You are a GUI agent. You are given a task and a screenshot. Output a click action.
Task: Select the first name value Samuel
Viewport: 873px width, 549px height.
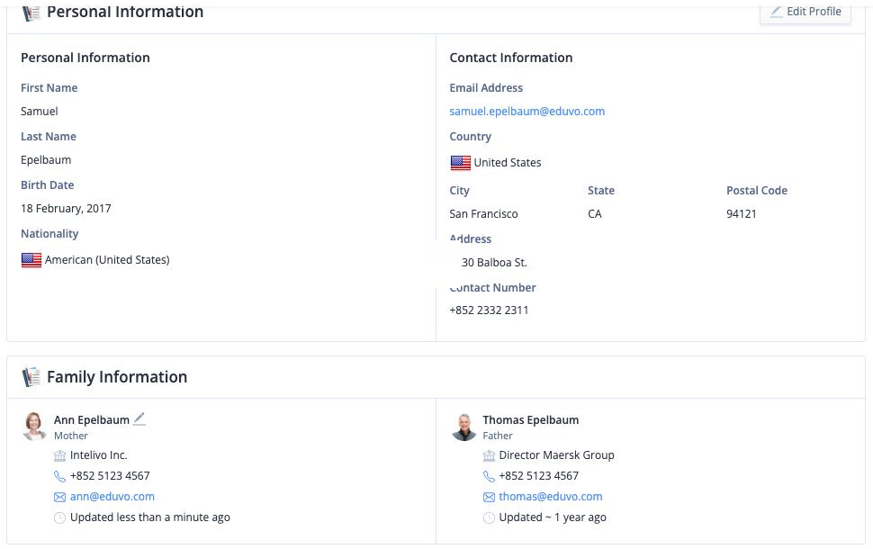tap(39, 112)
